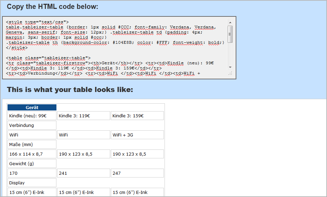The image size is (327, 197).
Task: Click the 'Verbindung' cell
Action: [x=32, y=125]
